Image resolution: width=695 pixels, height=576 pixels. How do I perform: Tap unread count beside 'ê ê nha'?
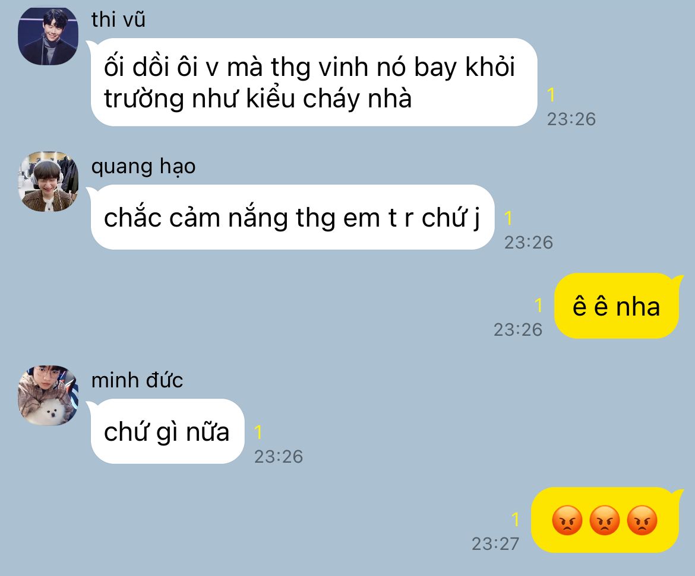point(539,305)
